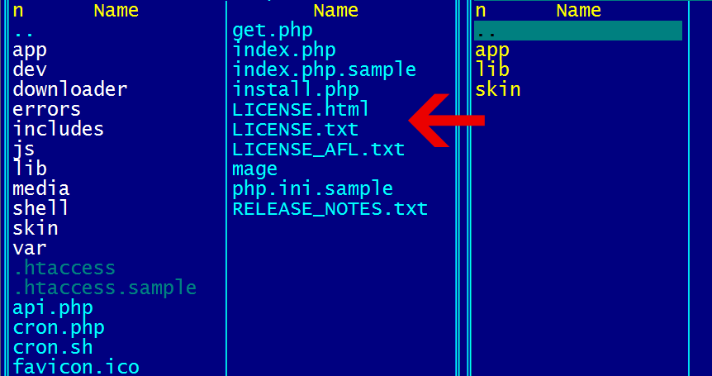Select the includes folder
This screenshot has width=712, height=376.
tap(58, 129)
